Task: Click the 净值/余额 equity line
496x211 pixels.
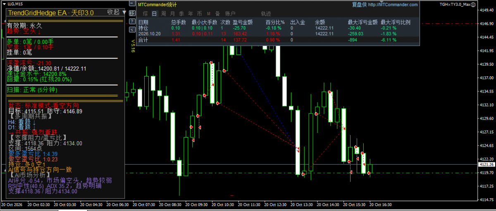Action: 46,69
